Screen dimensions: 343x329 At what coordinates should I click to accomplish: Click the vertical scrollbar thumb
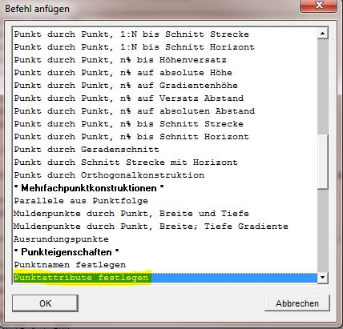tap(323, 162)
